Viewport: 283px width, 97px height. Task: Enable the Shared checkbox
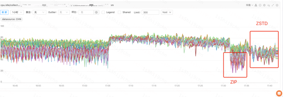click(x=119, y=12)
